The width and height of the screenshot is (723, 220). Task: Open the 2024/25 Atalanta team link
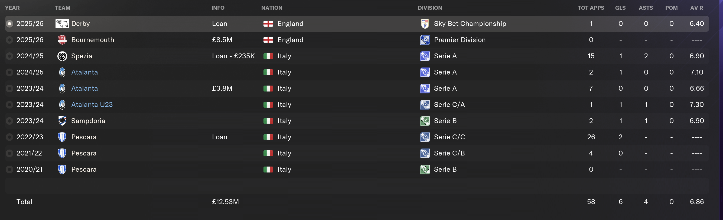[84, 72]
